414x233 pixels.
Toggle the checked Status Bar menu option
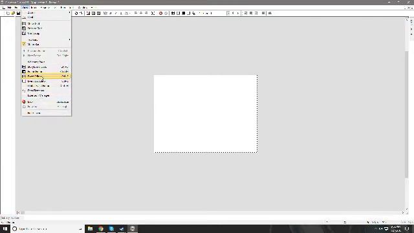click(x=46, y=45)
